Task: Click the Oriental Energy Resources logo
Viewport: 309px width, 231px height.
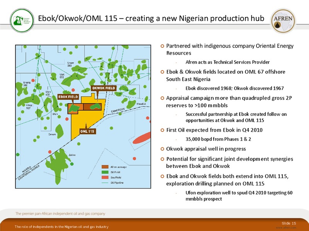Action: pyautogui.click(x=22, y=20)
